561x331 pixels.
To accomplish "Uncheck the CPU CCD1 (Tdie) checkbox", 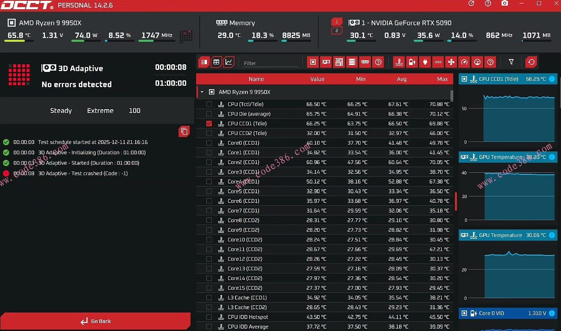I will pos(209,124).
